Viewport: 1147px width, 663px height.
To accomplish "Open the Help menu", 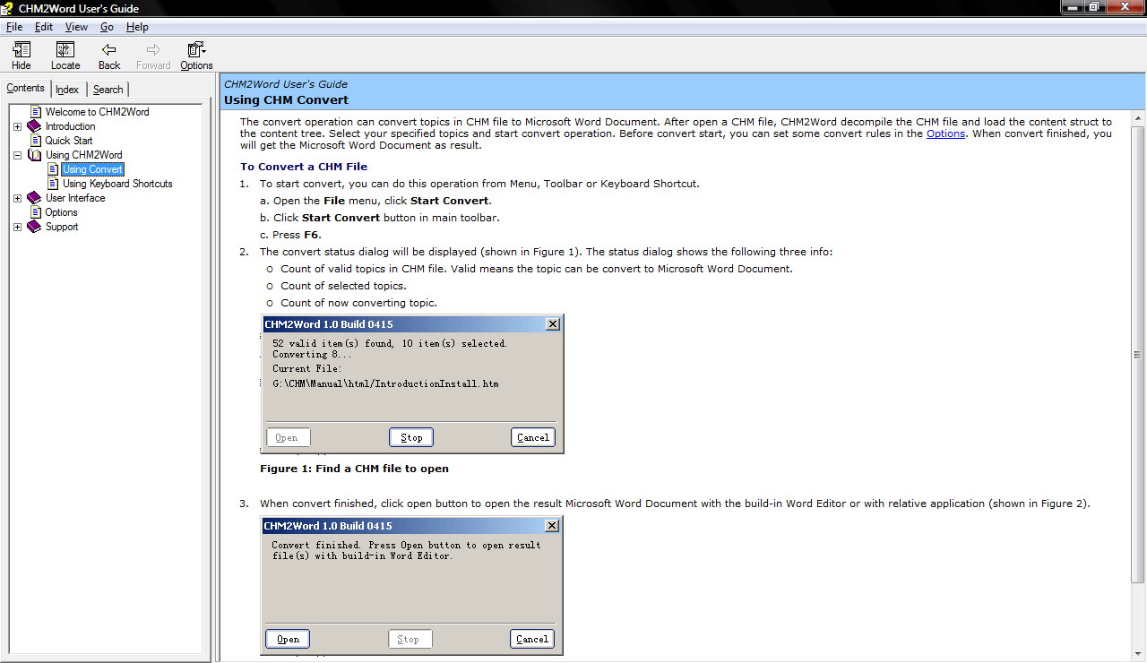I will click(x=137, y=27).
